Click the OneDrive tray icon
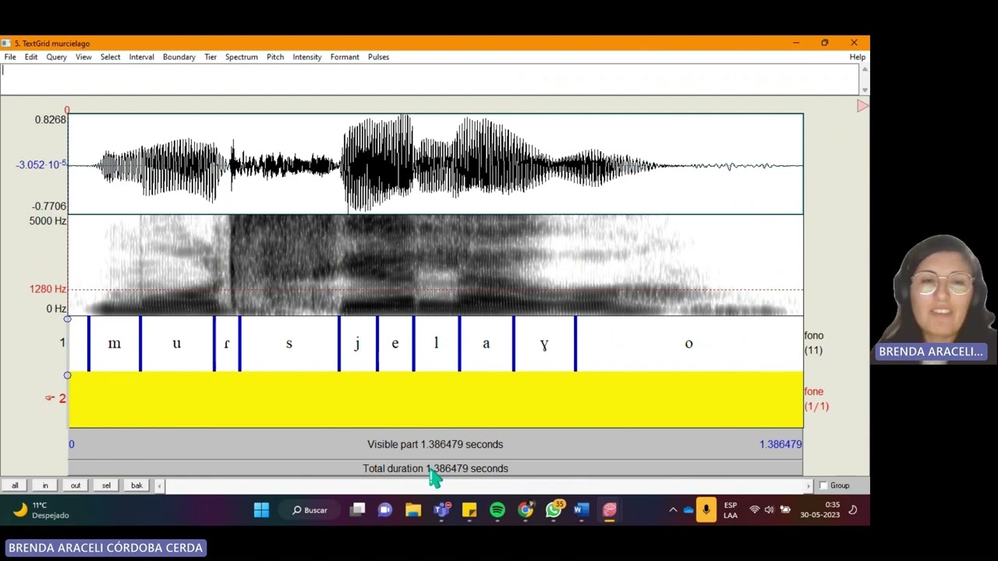Image resolution: width=998 pixels, height=561 pixels. [688, 510]
